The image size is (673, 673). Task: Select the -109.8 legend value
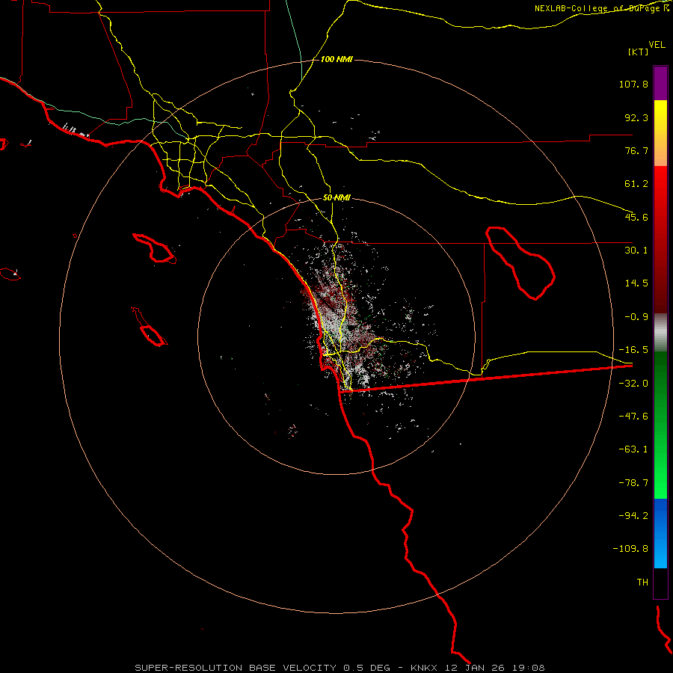pos(630,549)
